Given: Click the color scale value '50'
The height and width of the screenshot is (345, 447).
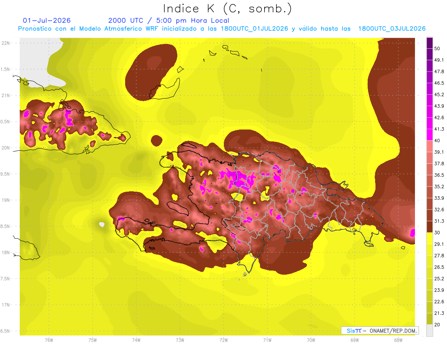Looking at the screenshot, I should tap(437, 48).
